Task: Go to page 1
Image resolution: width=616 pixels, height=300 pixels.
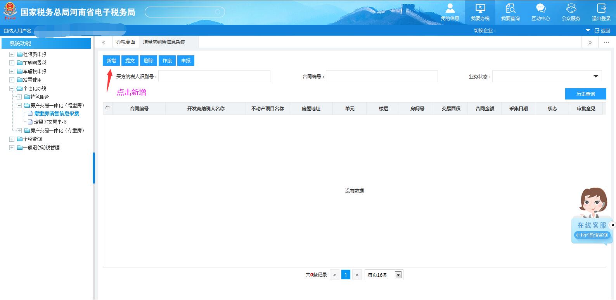Action: tap(346, 275)
